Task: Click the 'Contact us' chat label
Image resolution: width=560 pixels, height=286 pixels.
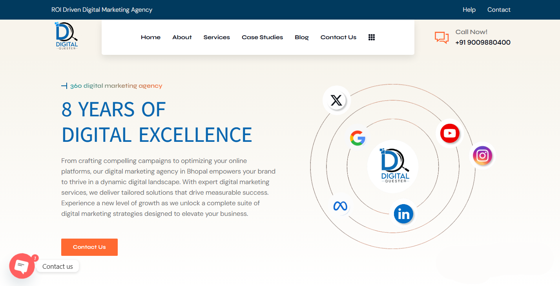Action: [58, 266]
